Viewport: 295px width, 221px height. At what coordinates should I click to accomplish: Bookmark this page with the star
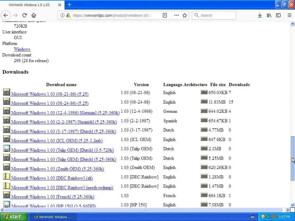coord(185,15)
